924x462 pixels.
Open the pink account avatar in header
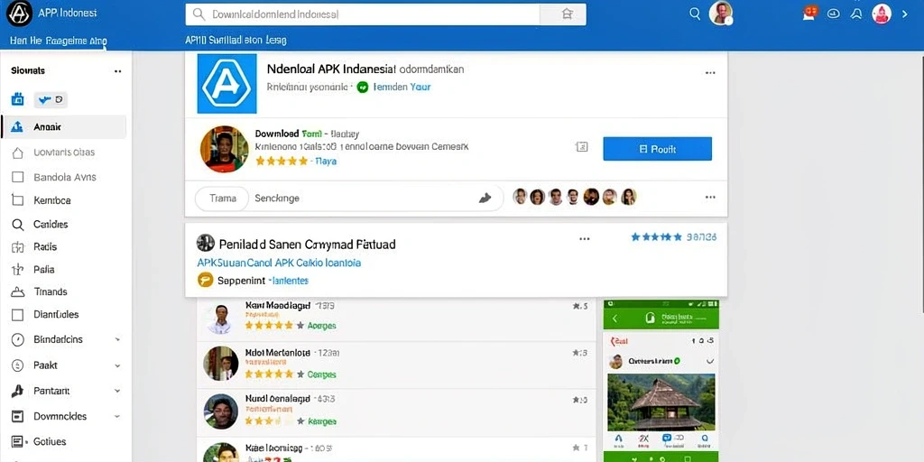pyautogui.click(x=882, y=14)
